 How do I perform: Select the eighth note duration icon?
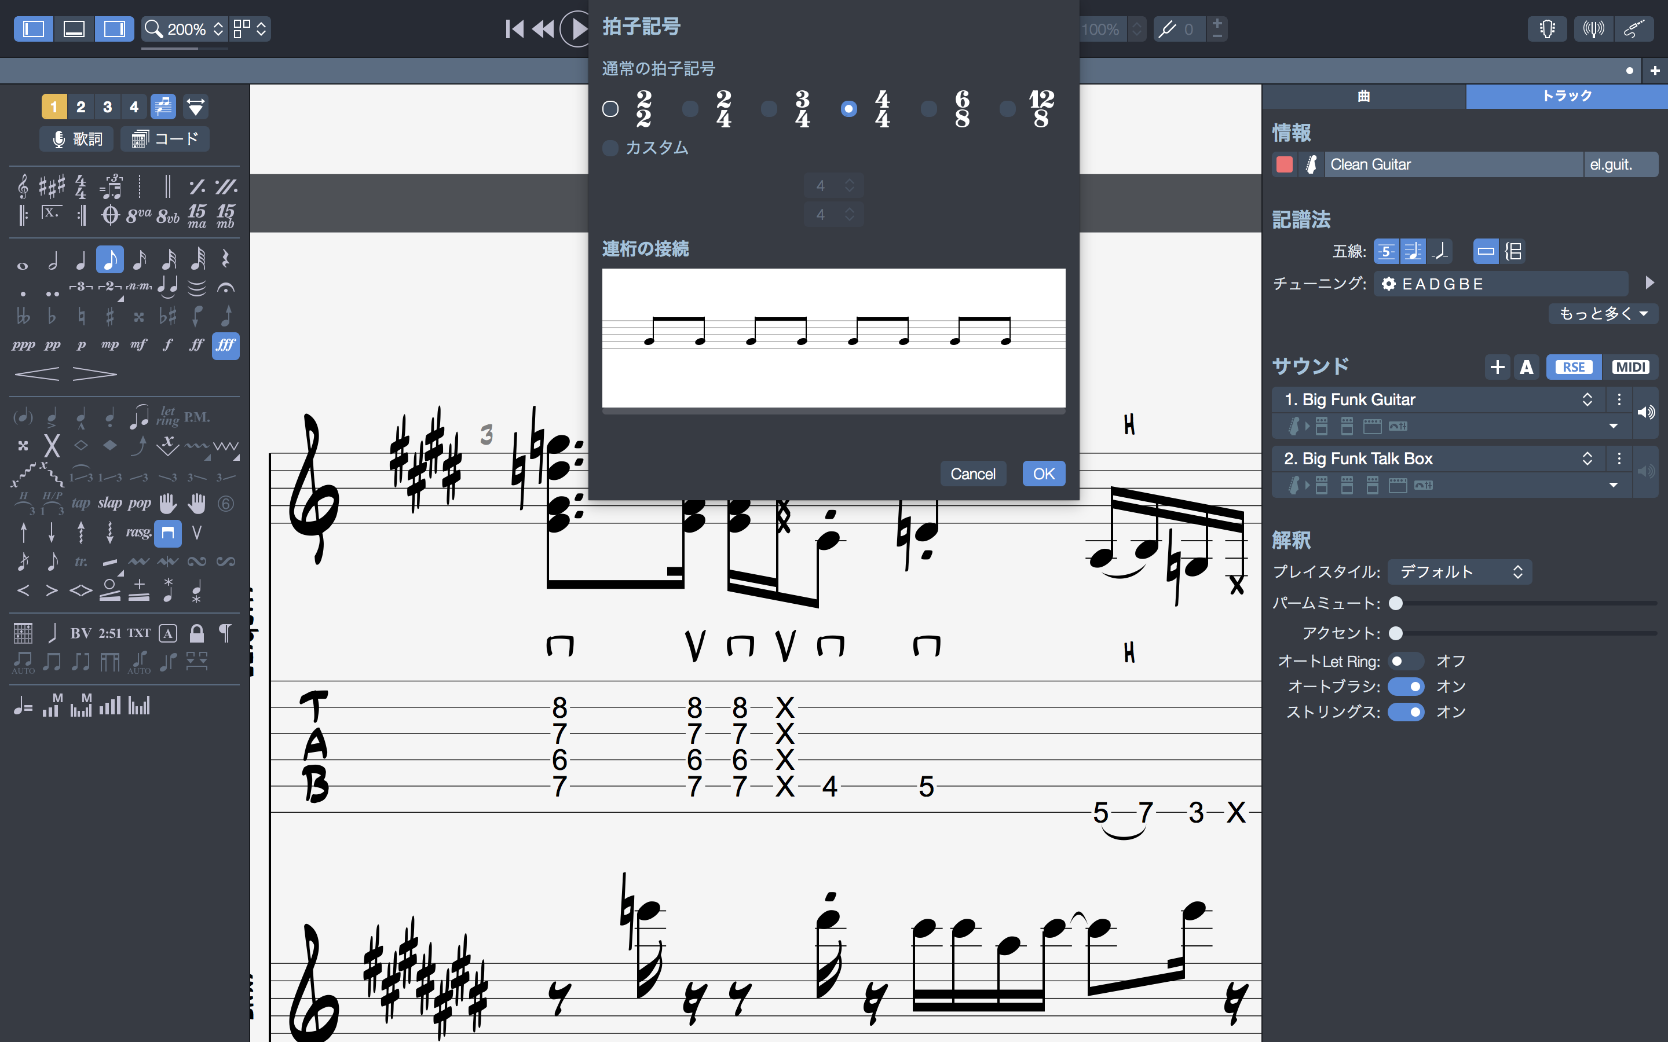110,260
